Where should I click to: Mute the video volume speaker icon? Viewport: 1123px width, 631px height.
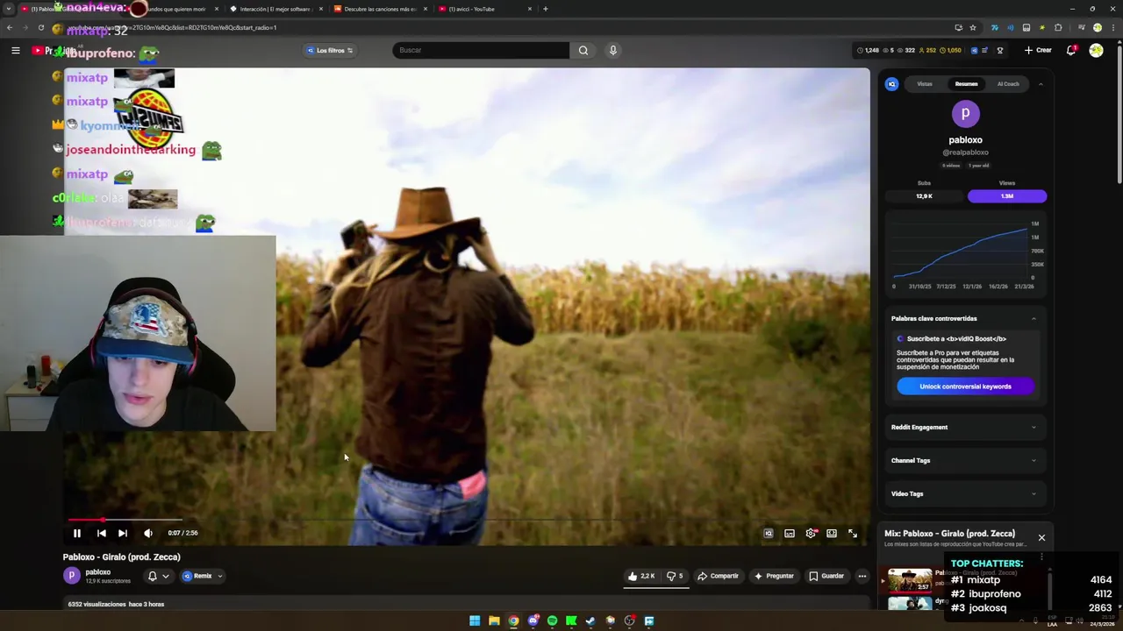click(x=148, y=533)
